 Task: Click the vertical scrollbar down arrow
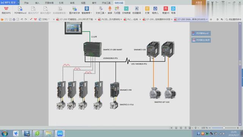coord(240,124)
